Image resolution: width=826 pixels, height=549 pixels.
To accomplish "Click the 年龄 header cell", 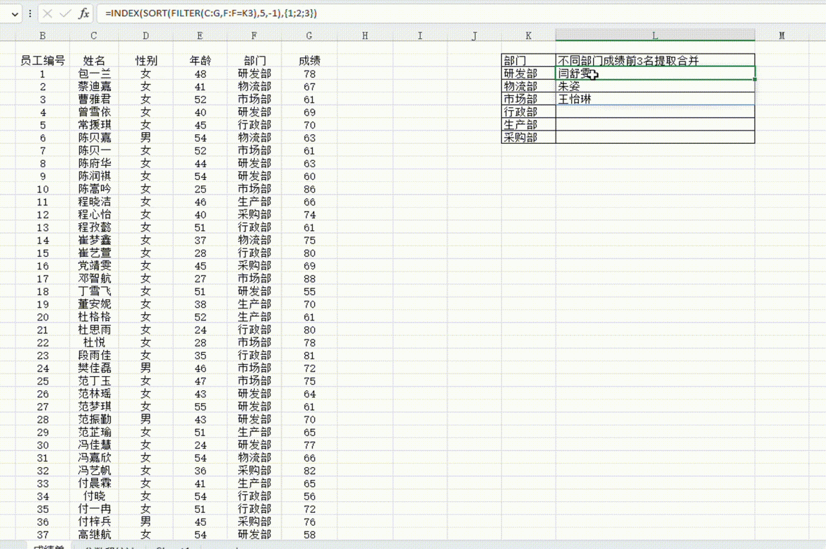I will [x=200, y=61].
